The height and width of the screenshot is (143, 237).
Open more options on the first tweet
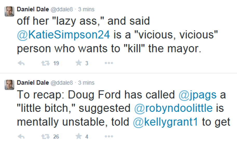click(x=109, y=63)
